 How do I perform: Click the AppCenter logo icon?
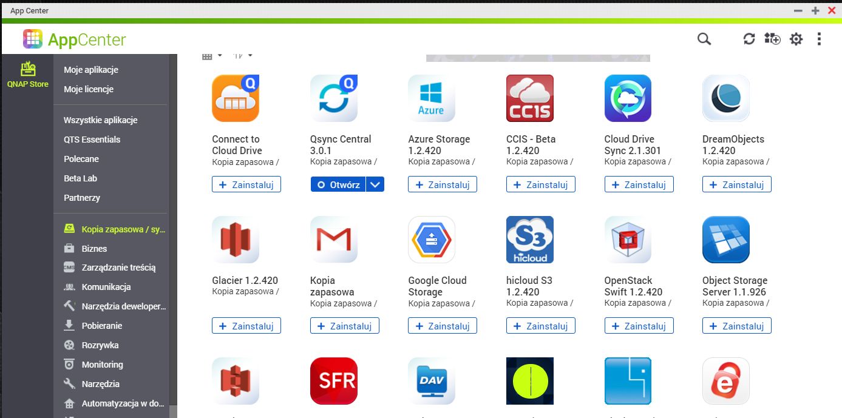33,39
